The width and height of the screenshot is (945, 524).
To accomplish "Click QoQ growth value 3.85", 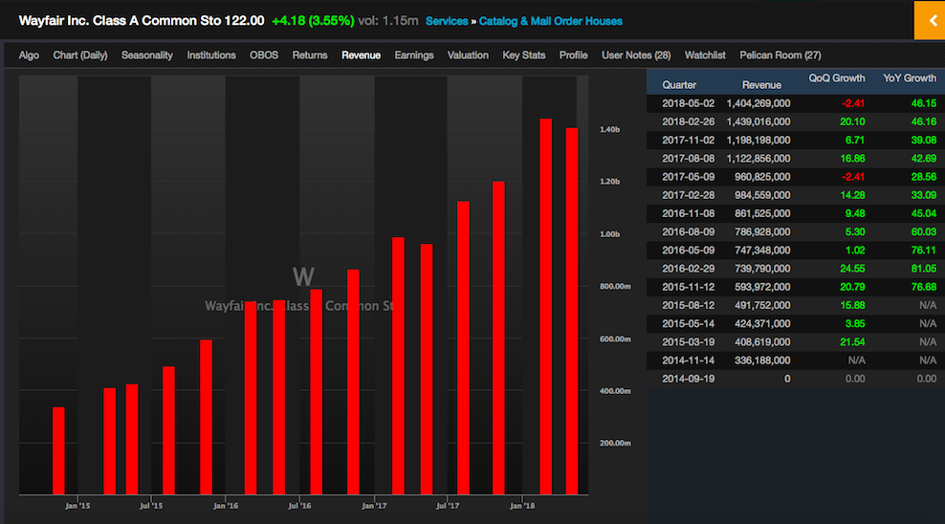I will (x=854, y=324).
